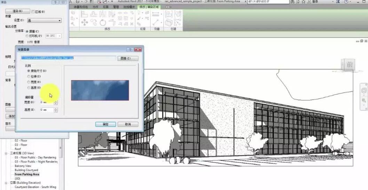Click the 高度 offset stepper arrows
The height and width of the screenshot is (190, 368).
pos(56,110)
